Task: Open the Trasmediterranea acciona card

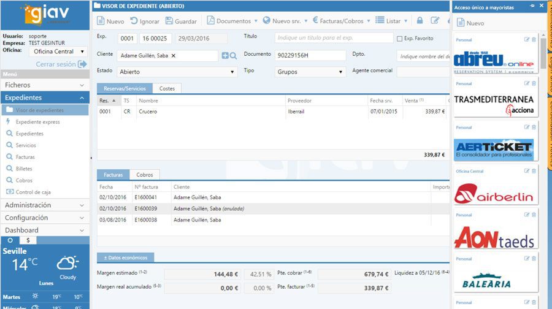Action: pos(496,97)
